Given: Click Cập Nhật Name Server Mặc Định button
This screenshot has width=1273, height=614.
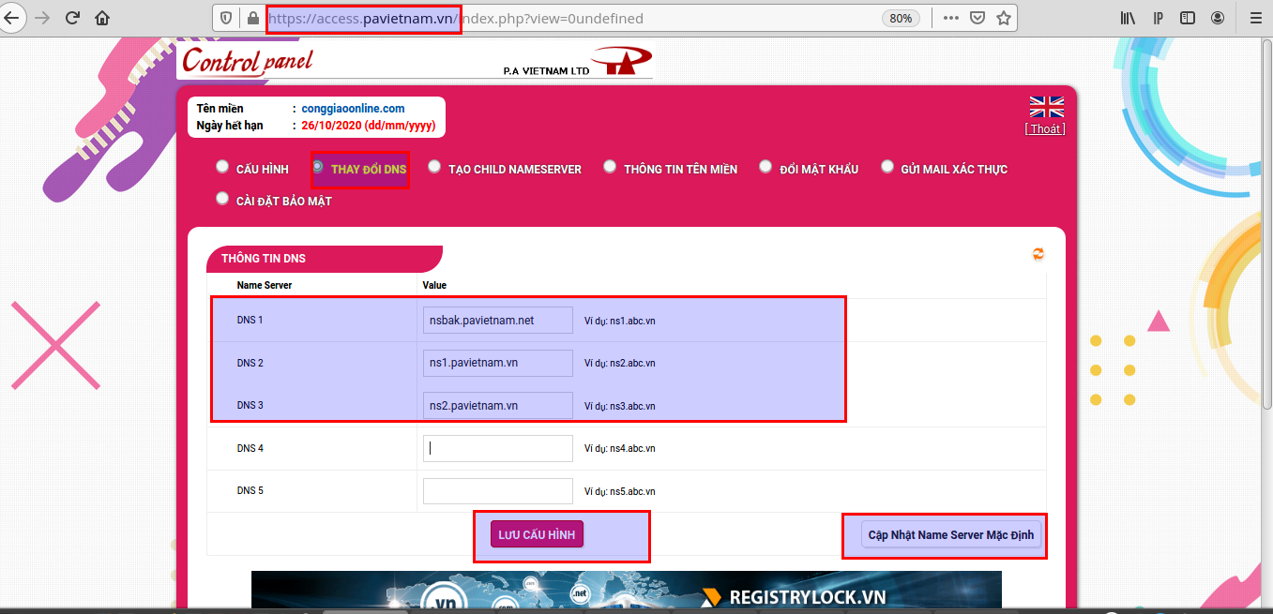Looking at the screenshot, I should tap(951, 534).
